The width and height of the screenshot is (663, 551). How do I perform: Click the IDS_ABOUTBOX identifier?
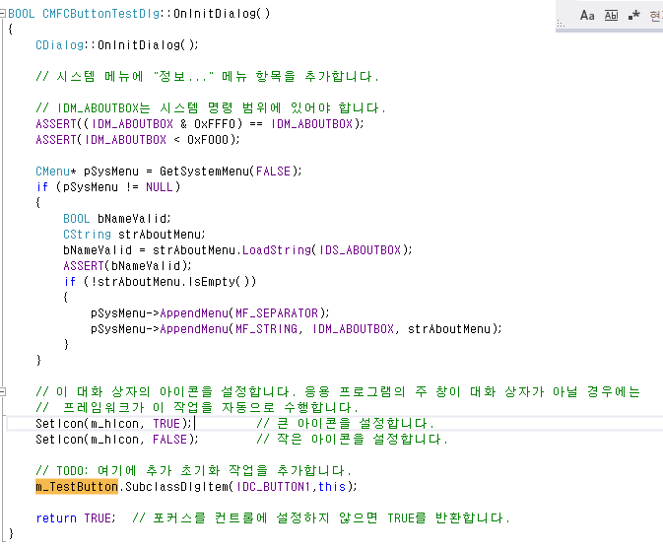[x=360, y=250]
